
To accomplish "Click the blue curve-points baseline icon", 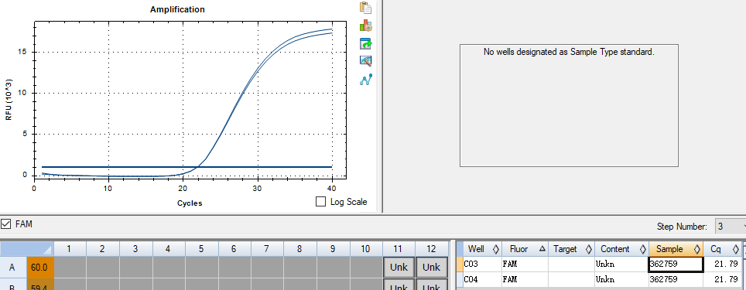I will [x=365, y=80].
